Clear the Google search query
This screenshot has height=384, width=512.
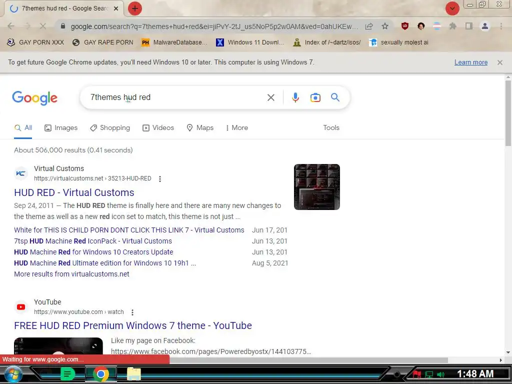coord(270,97)
